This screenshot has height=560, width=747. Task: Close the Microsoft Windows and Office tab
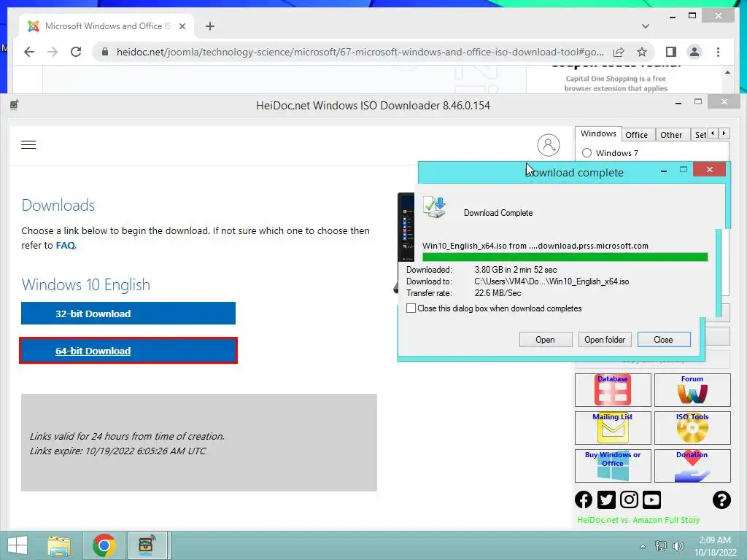[182, 26]
